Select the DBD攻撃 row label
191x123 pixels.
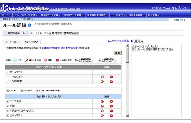(x=17, y=81)
